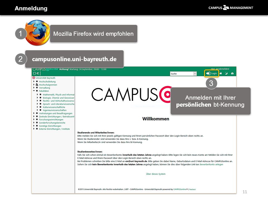Expand the Forschungseinrichtungen node
The height and width of the screenshot is (201, 268).
click(x=34, y=120)
